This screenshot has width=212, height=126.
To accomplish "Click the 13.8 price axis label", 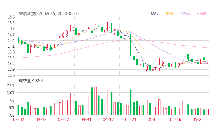I will [11, 52].
